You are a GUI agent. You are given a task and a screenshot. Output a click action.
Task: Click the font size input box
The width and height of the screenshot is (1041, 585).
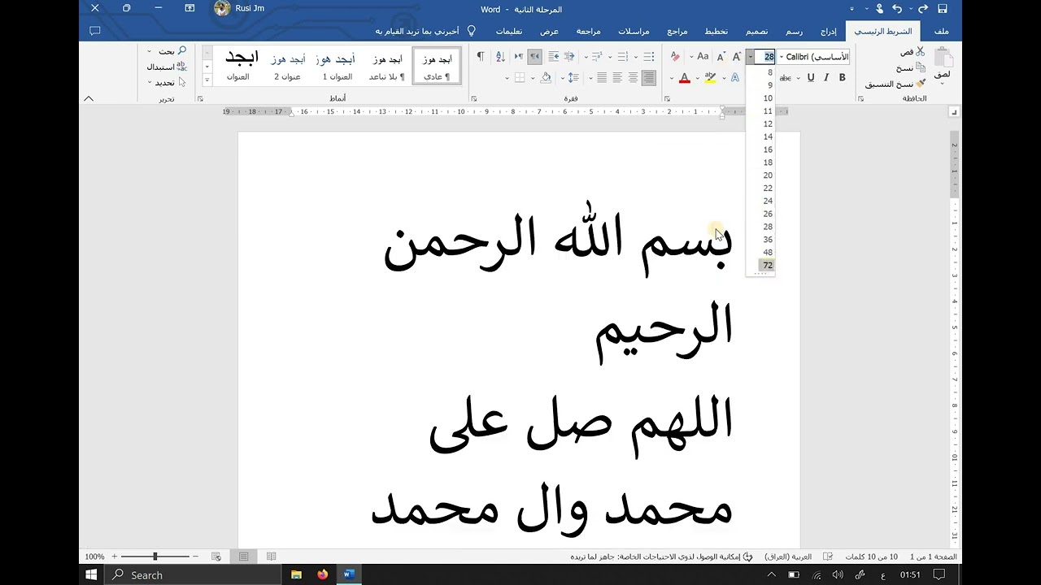(x=764, y=57)
